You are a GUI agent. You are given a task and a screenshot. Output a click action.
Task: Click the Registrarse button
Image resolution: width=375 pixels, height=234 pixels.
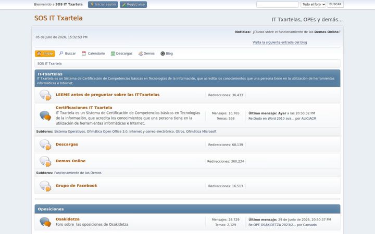pos(133,4)
